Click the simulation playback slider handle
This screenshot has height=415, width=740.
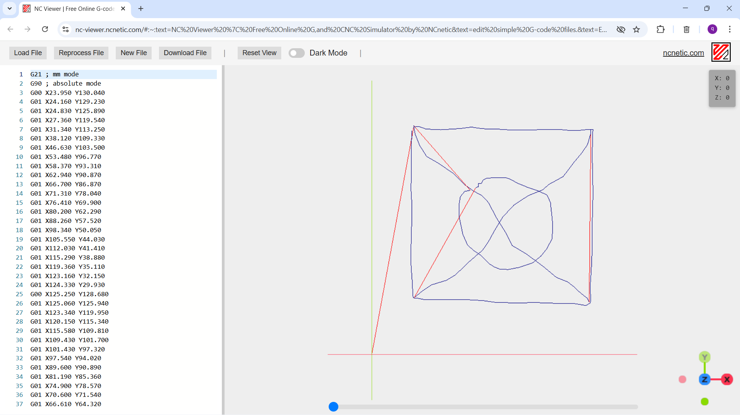point(333,407)
